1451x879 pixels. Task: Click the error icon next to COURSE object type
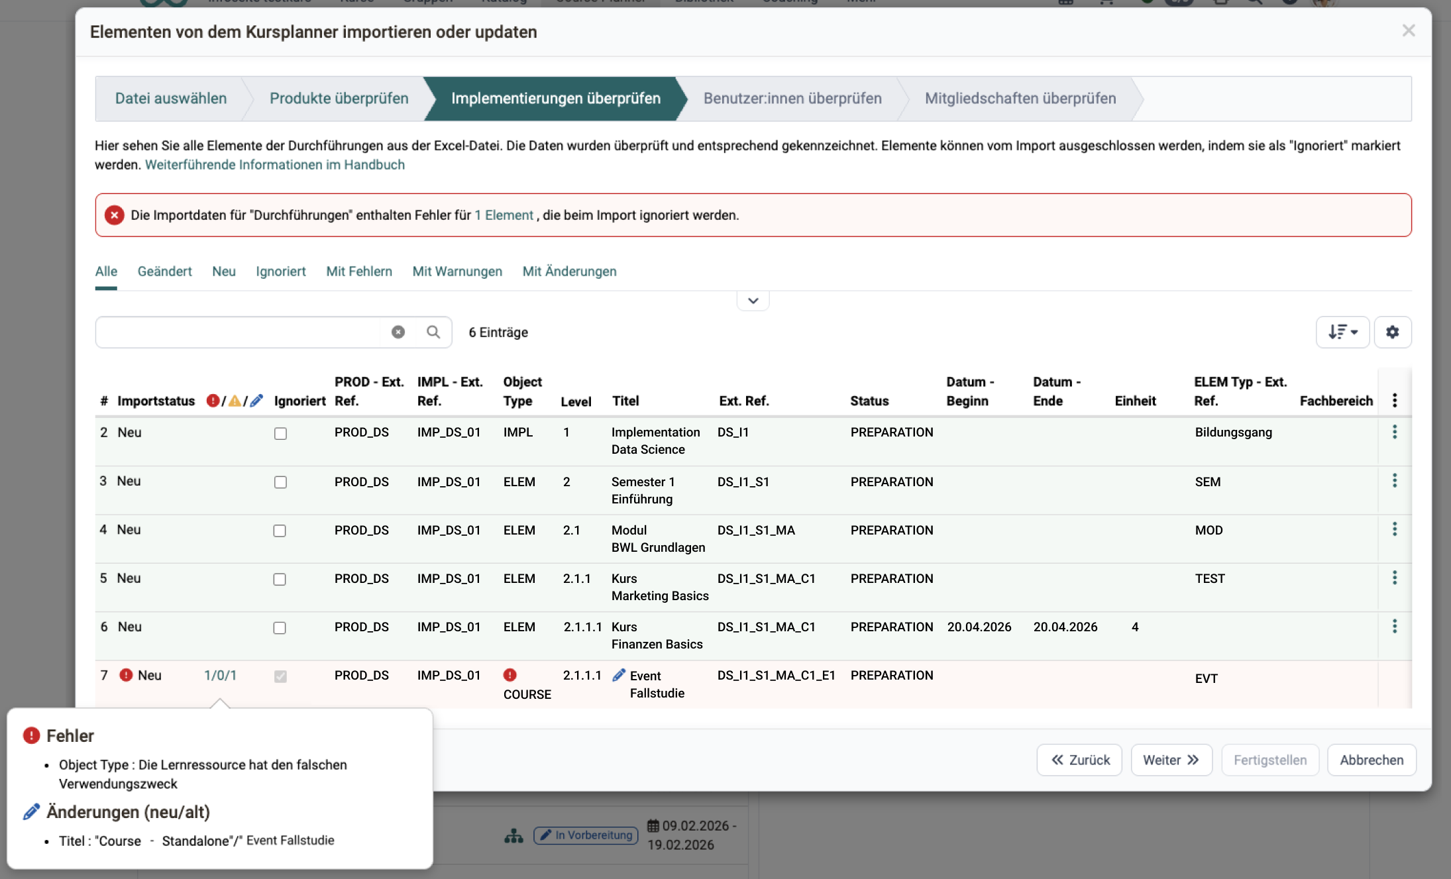pyautogui.click(x=510, y=675)
